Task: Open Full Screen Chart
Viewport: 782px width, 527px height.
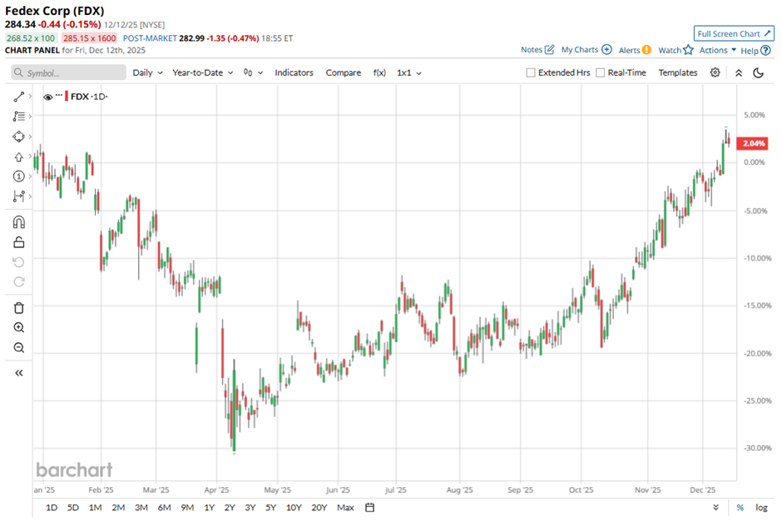Action: pyautogui.click(x=734, y=33)
